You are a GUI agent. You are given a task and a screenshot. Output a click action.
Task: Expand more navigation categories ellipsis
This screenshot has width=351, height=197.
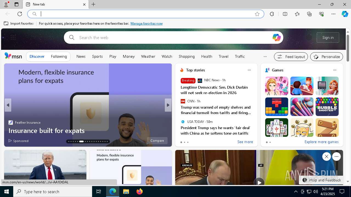pos(265,56)
